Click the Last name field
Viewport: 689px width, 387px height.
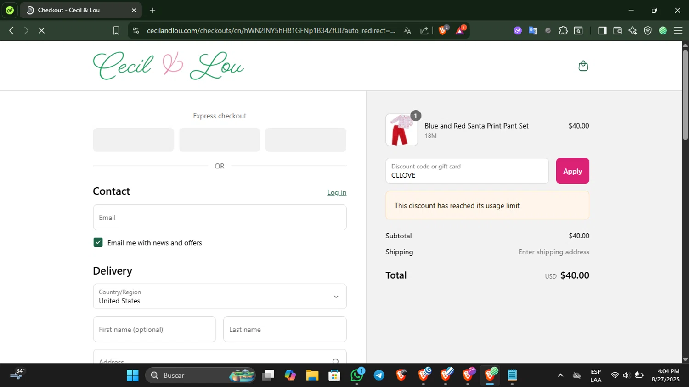tap(285, 329)
